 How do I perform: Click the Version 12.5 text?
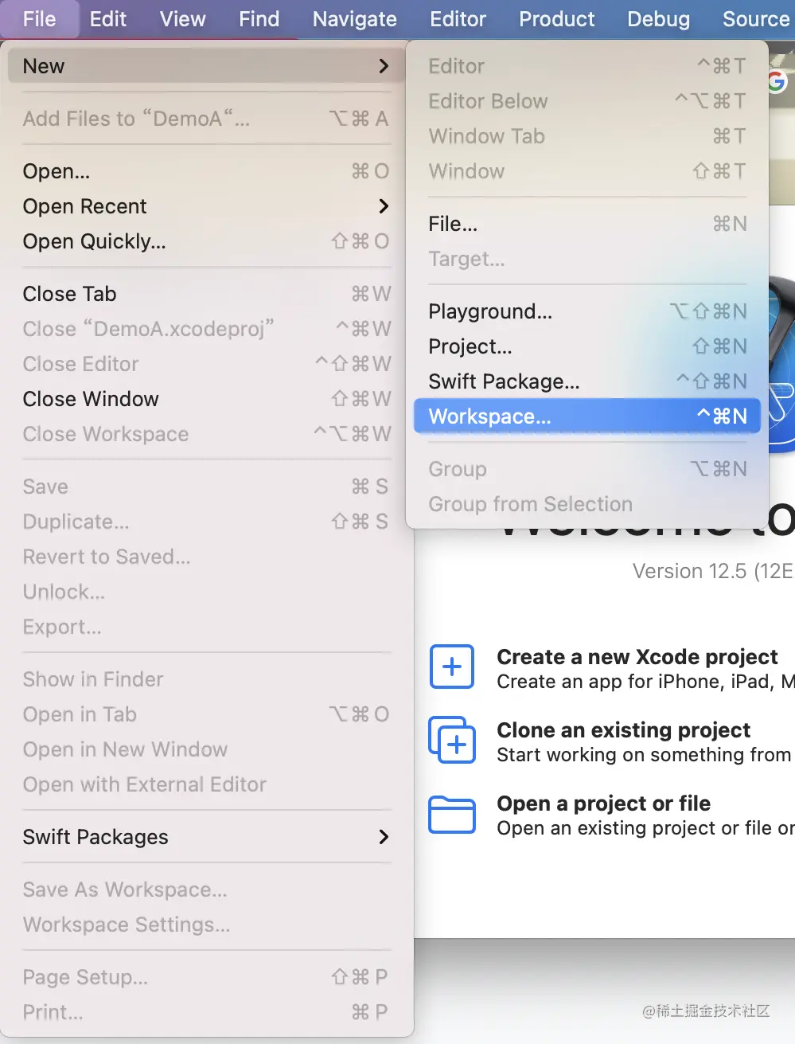712,571
